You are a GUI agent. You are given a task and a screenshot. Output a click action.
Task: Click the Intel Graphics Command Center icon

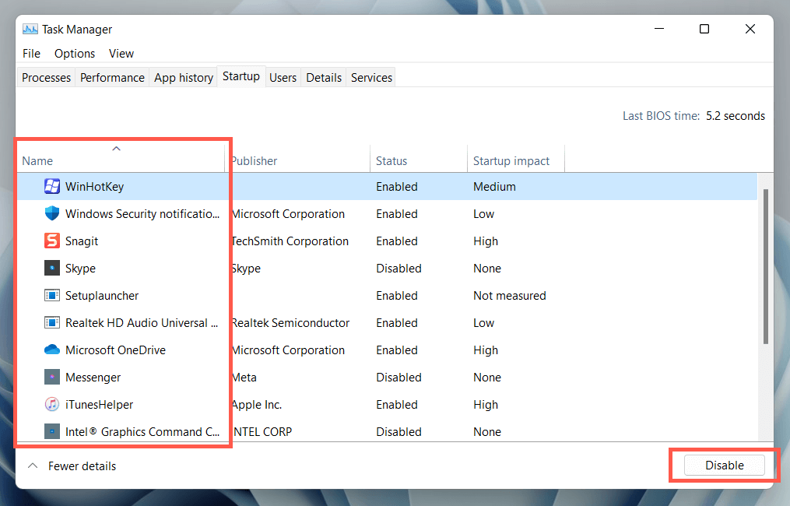pyautogui.click(x=52, y=432)
